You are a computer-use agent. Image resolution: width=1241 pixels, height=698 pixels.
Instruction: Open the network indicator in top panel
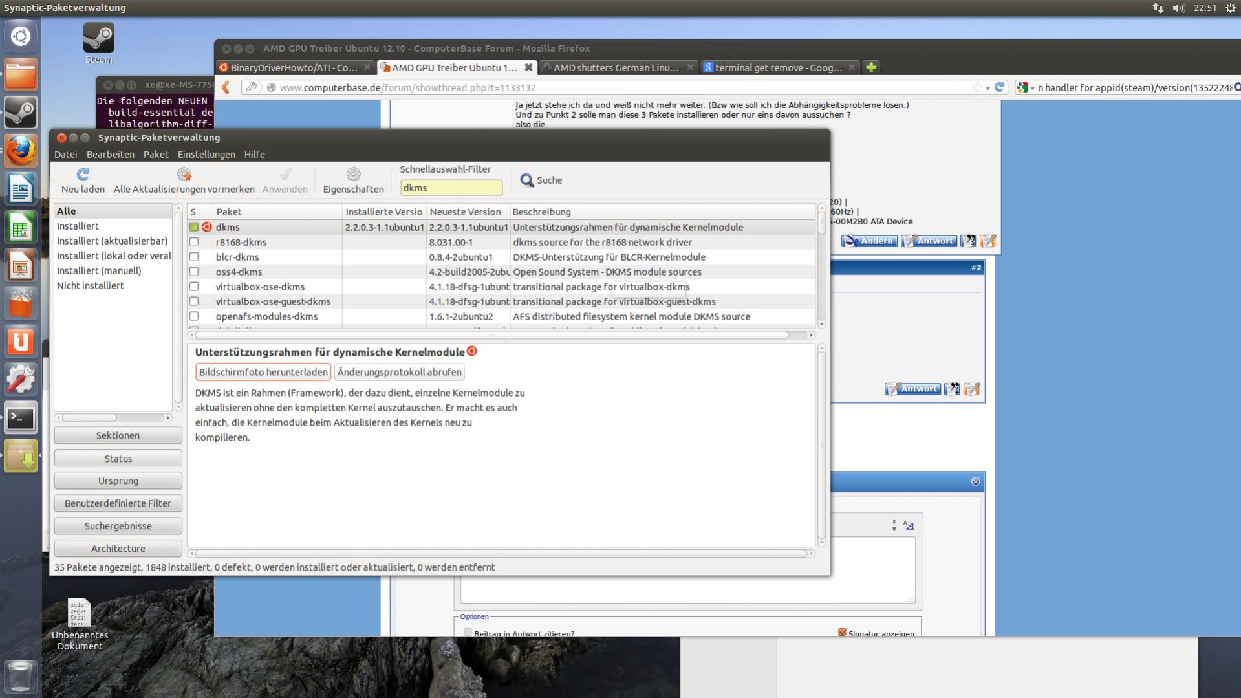[x=1158, y=8]
